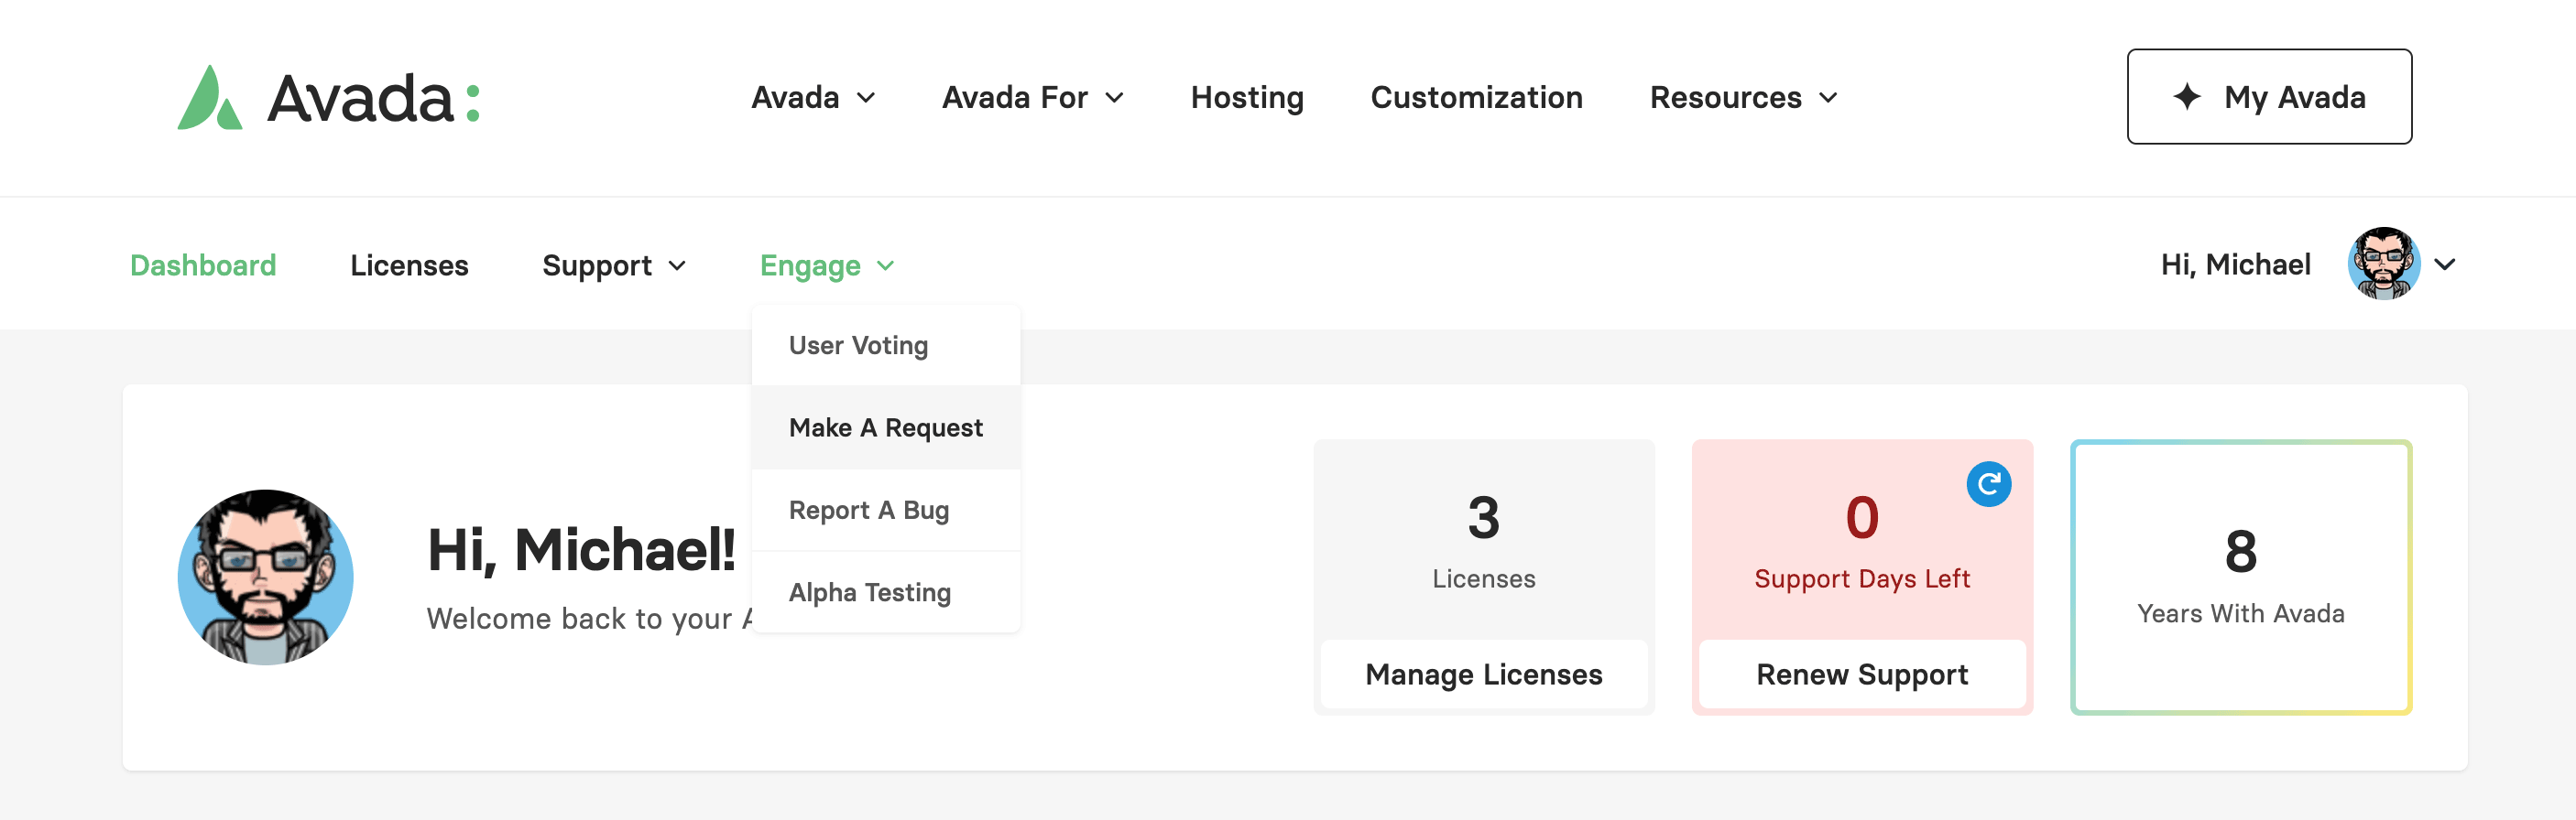
Task: Click the Renew Support button
Action: tap(1862, 674)
